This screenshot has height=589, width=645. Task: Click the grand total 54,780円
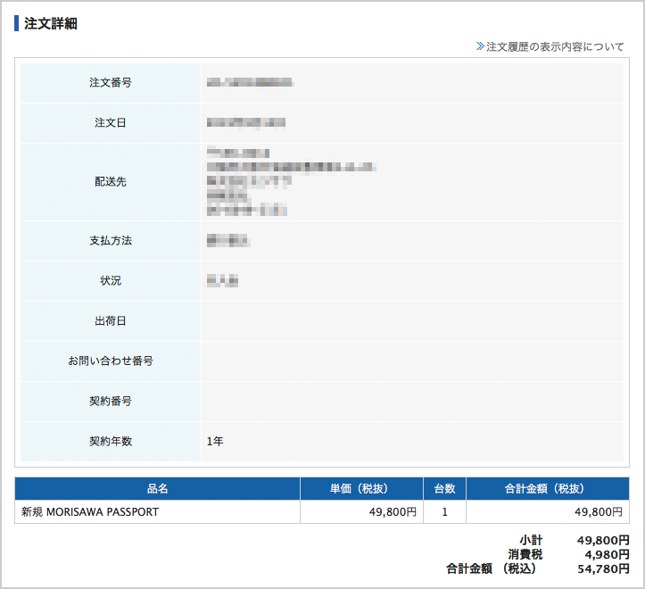click(603, 568)
